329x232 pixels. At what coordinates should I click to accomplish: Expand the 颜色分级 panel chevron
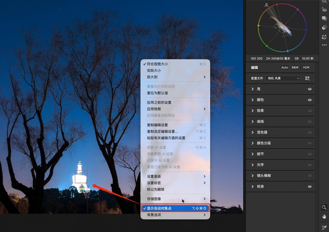click(253, 143)
